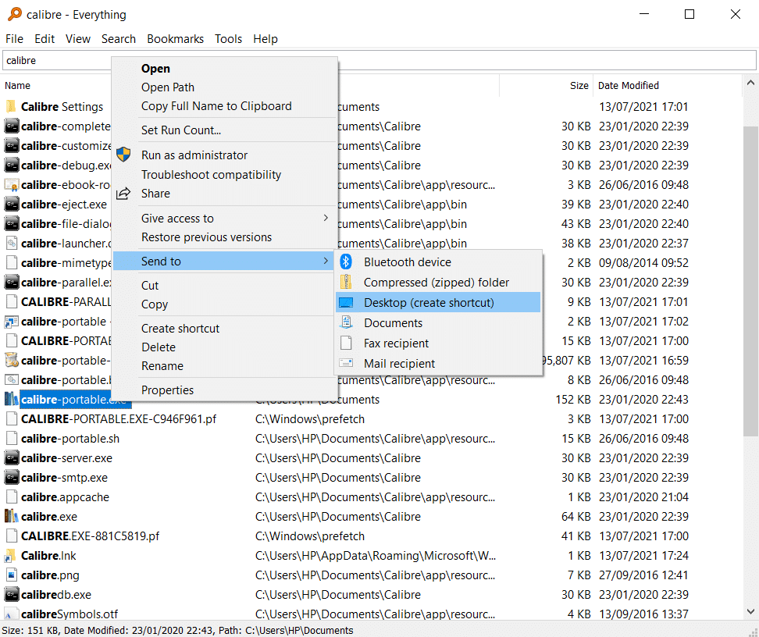Screen dimensions: 759x637
Task: Sort by the Size column header
Action: click(x=579, y=85)
